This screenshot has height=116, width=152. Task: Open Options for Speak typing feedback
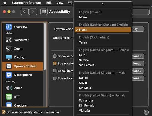pyautogui.click(x=138, y=78)
